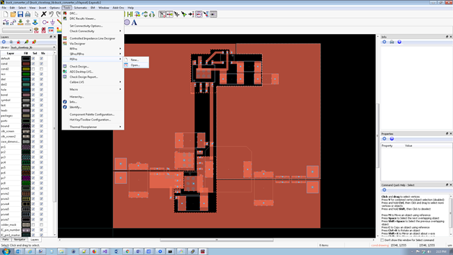Click the black X delete icon
This screenshot has height=255, width=453.
coord(44,14)
